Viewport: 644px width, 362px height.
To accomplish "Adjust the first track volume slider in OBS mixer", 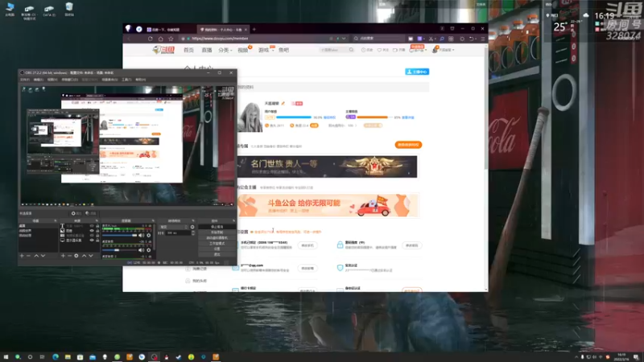I will pos(119,236).
